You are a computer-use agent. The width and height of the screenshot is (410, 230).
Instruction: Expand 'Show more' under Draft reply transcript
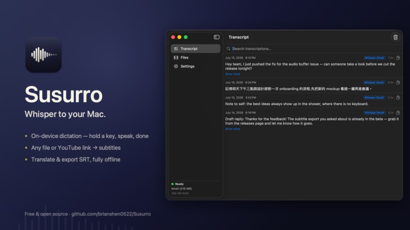click(232, 129)
